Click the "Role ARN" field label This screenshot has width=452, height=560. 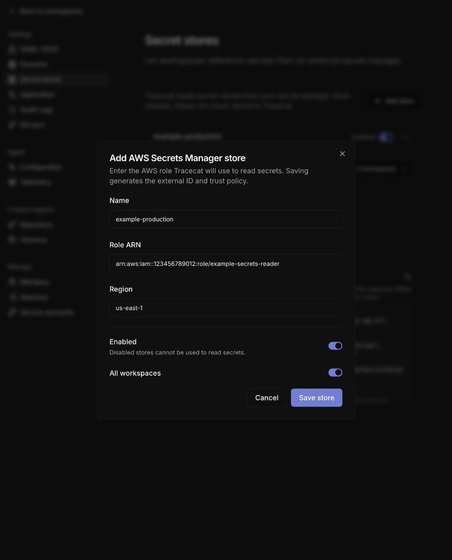(x=125, y=245)
